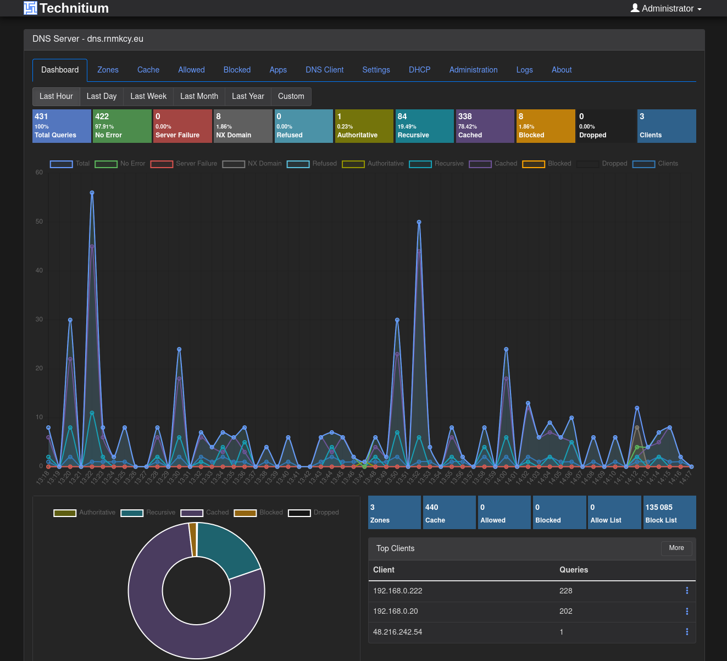The image size is (727, 661).
Task: Click the Administrator user icon
Action: [635, 8]
